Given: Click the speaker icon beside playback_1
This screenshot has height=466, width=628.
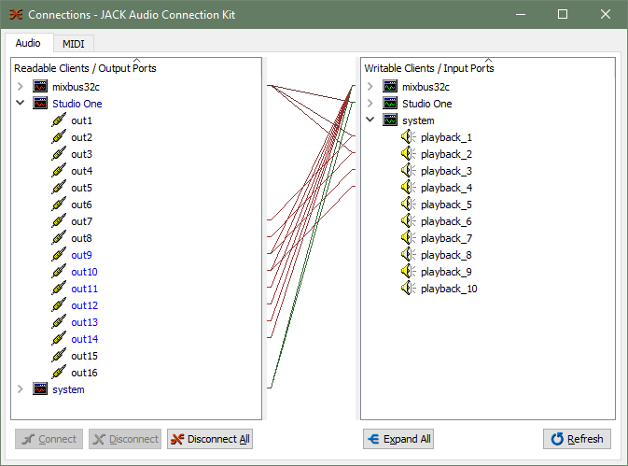Looking at the screenshot, I should coord(409,137).
